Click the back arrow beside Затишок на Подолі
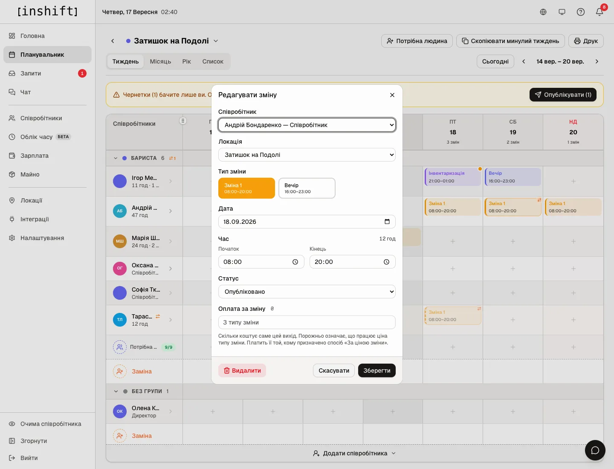The width and height of the screenshot is (614, 469). pos(113,41)
